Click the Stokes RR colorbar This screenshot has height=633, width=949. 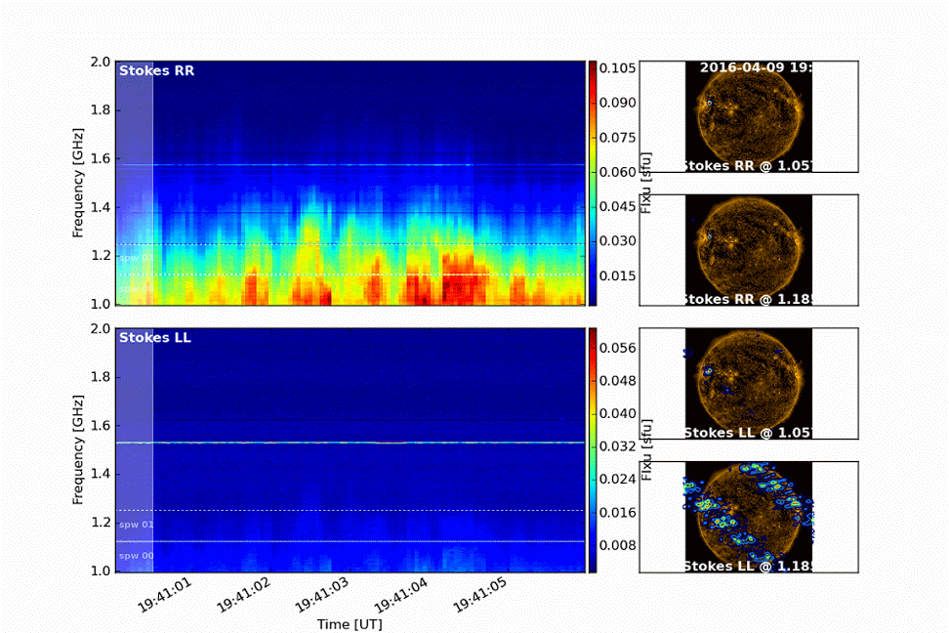[x=592, y=183]
